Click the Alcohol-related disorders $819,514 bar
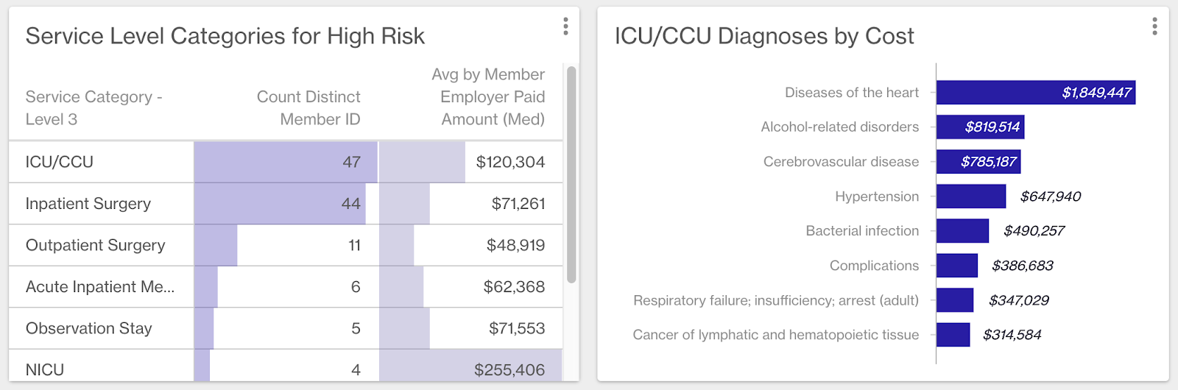 click(980, 127)
